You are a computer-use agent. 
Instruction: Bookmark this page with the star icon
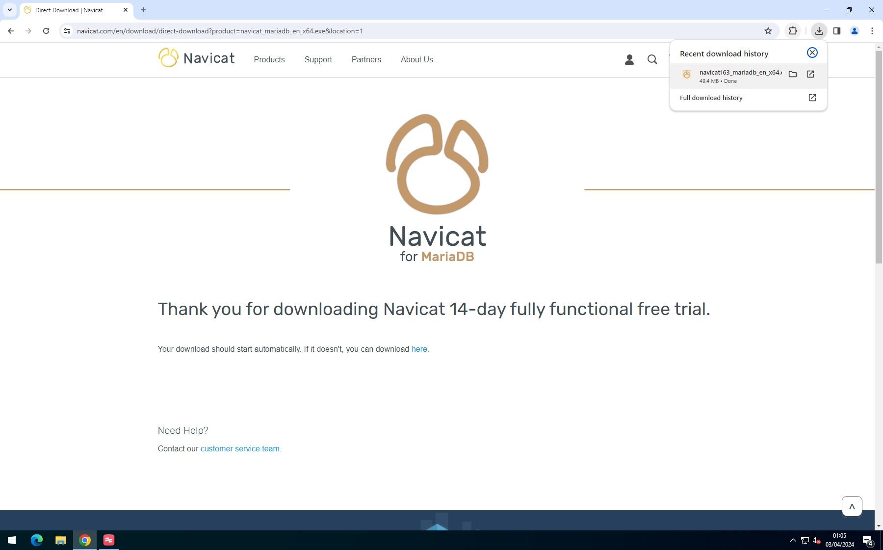click(768, 31)
